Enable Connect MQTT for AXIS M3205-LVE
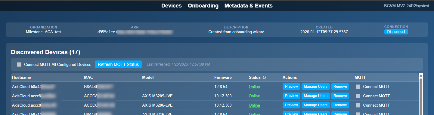 coord(358,96)
